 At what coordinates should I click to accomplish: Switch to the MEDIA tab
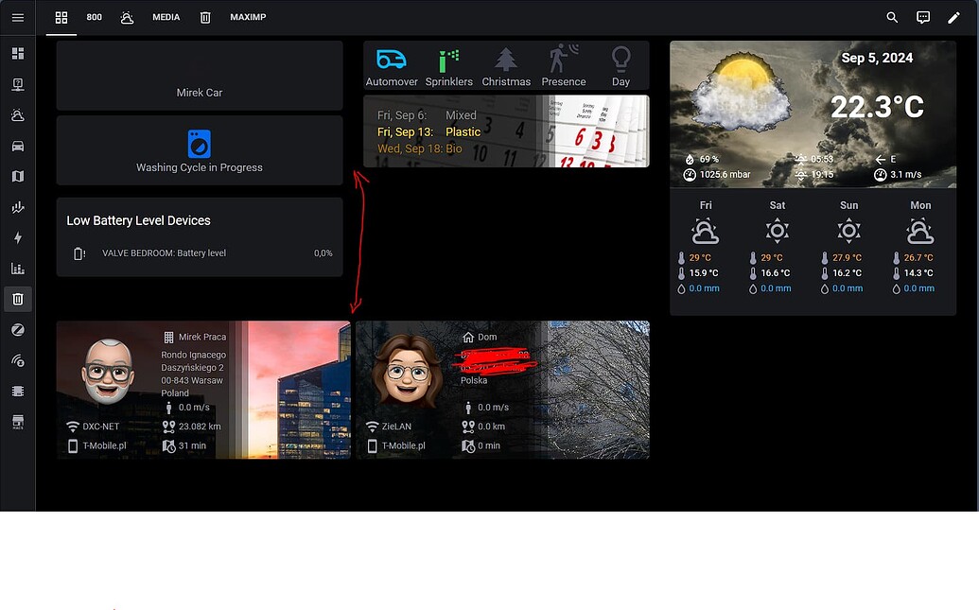tap(166, 17)
